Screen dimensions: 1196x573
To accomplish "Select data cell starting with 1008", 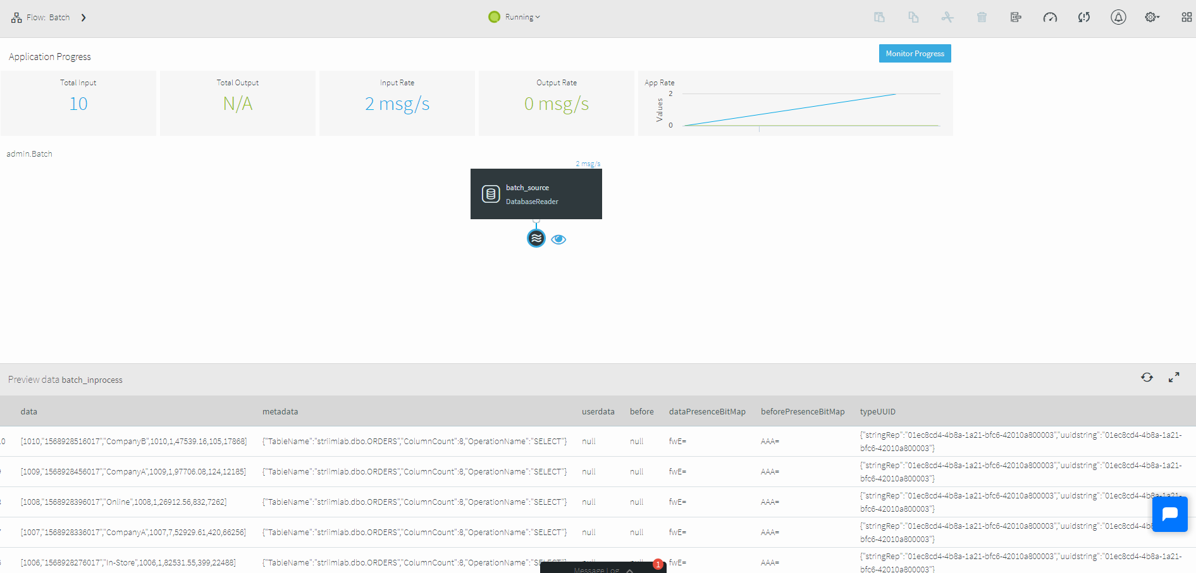I will coord(123,502).
